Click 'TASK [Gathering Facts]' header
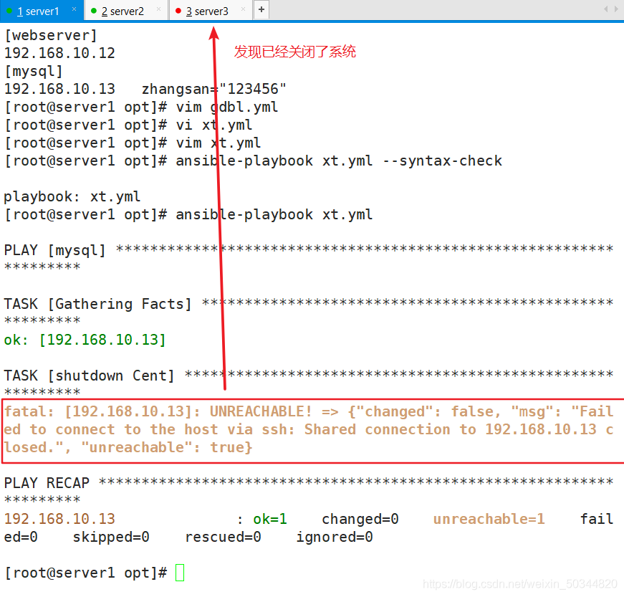624x597 pixels. click(98, 304)
